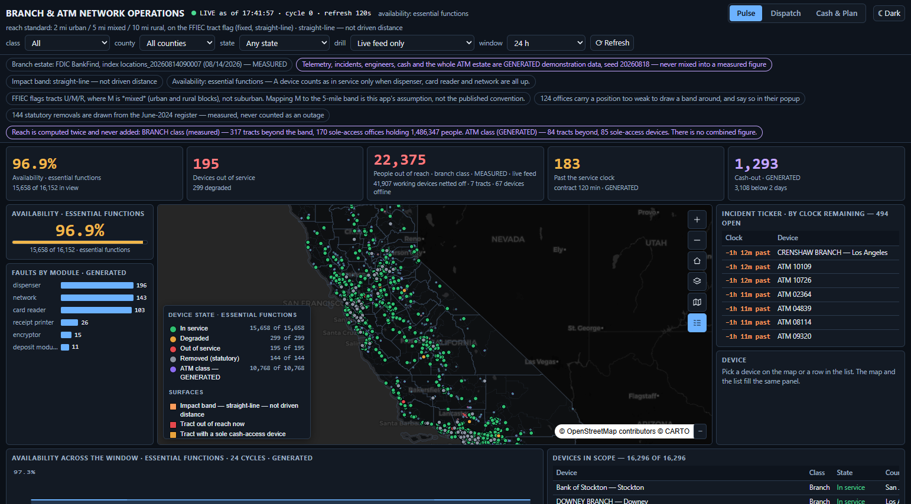Zoom out on the map
Screen dimensions: 911x504
697,240
